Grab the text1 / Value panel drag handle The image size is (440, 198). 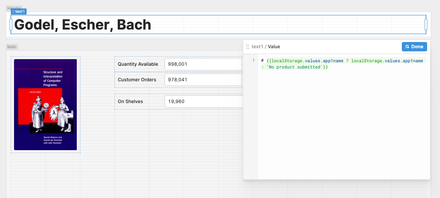[x=247, y=47]
